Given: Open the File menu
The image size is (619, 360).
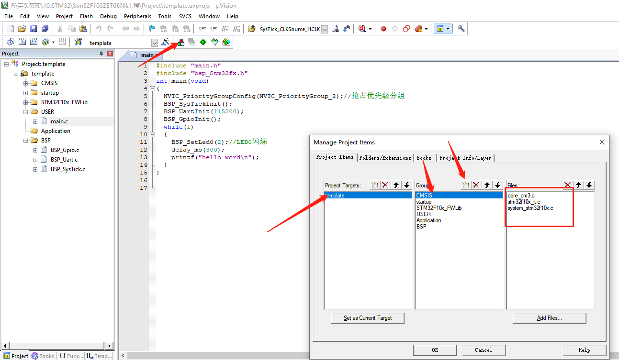Looking at the screenshot, I should click(x=9, y=16).
